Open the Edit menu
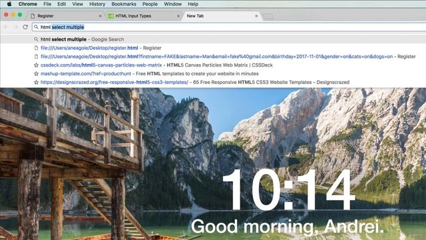This screenshot has height=240, width=426. pos(62,4)
